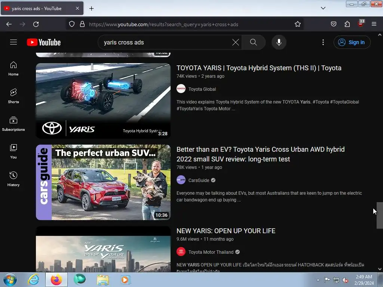383x287 pixels.
Task: Focus the YouTube search field
Action: [166, 42]
